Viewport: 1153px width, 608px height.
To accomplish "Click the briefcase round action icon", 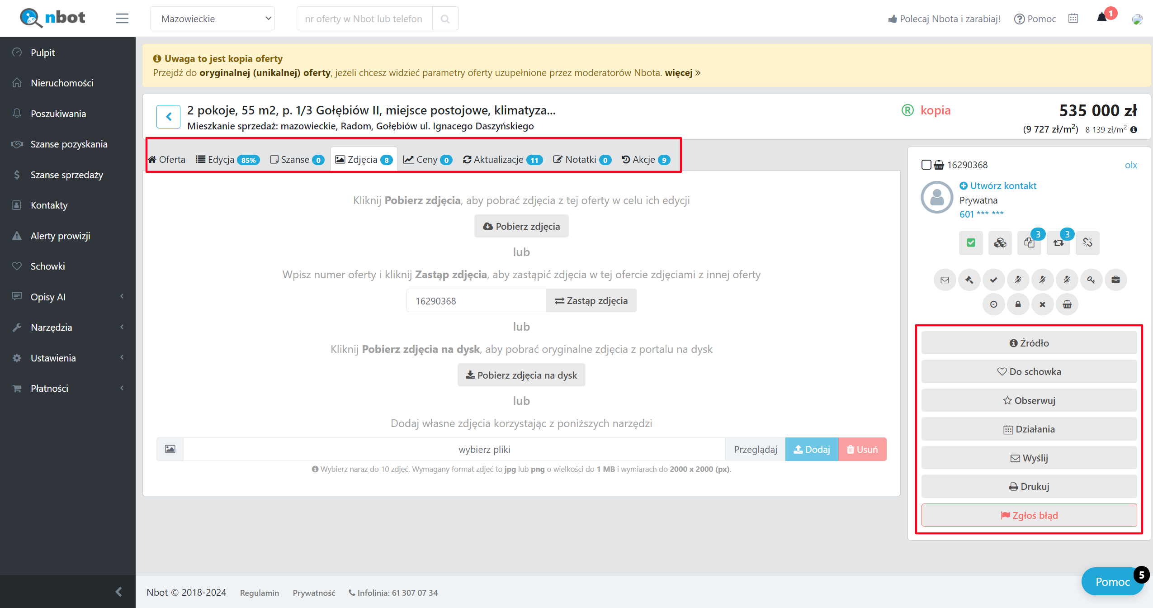I will [1115, 280].
